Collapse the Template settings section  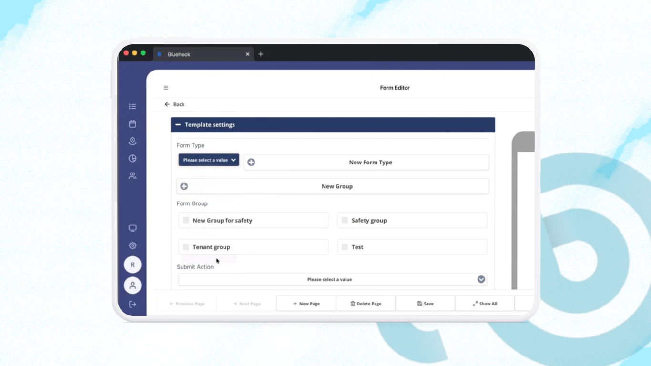point(178,125)
